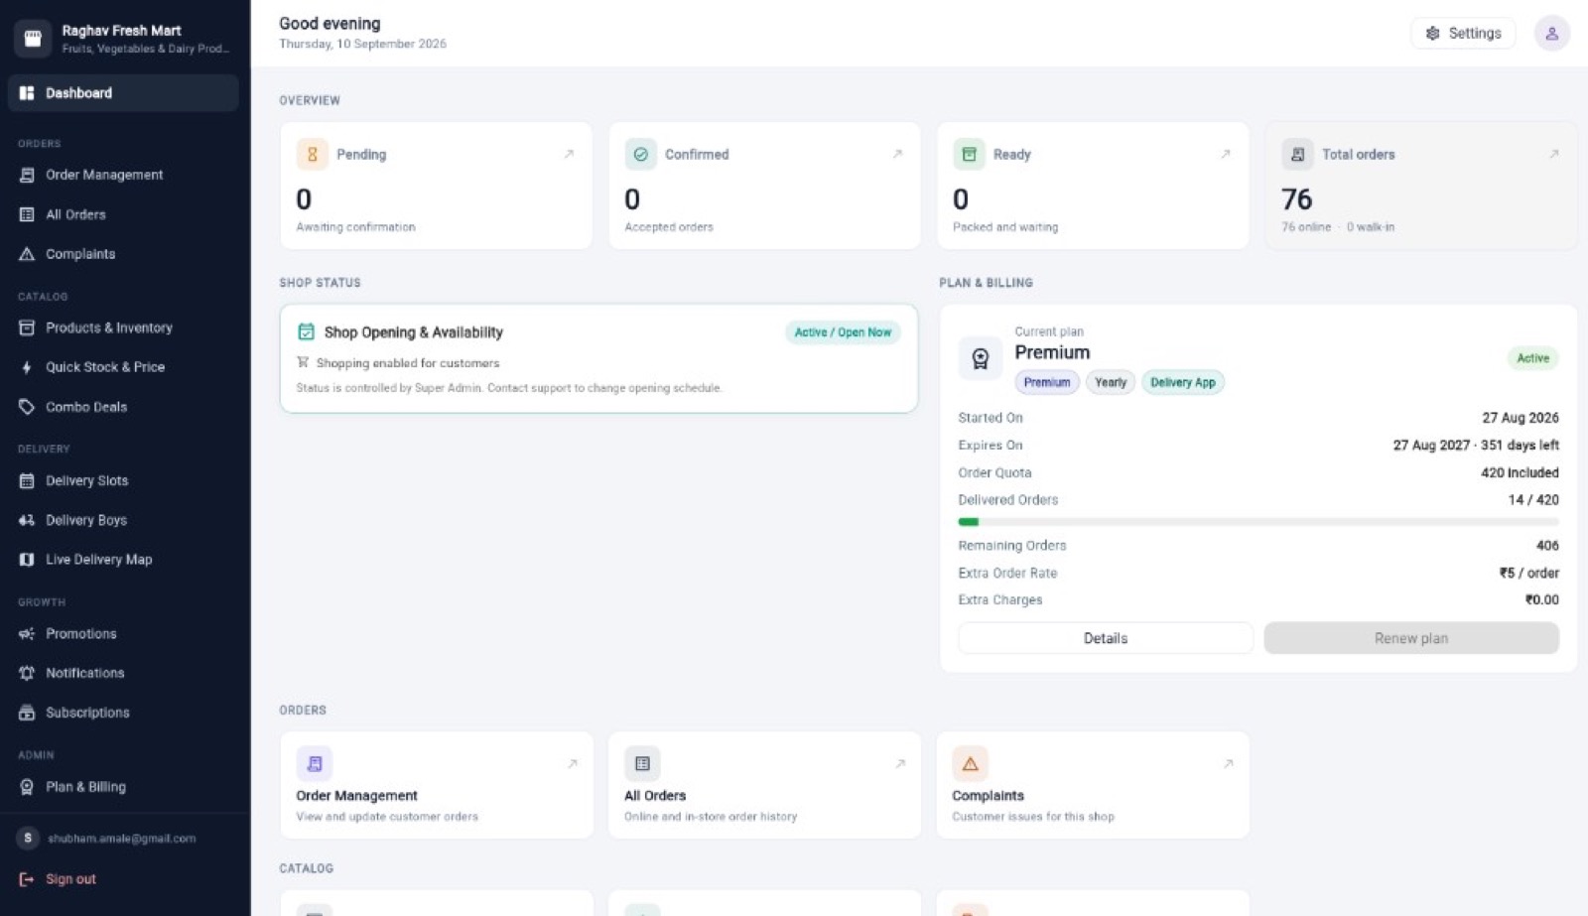Click the Delivery App plan tag
Image resolution: width=1588 pixels, height=916 pixels.
(x=1183, y=382)
